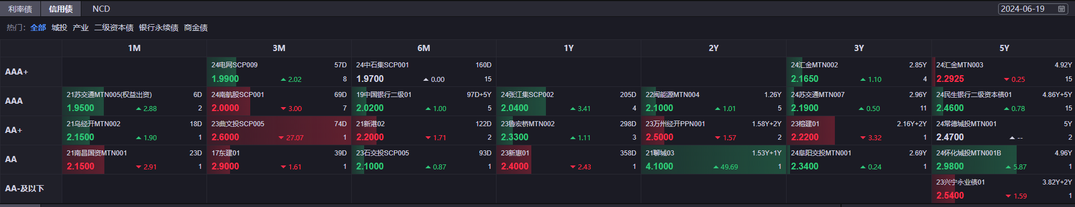The height and width of the screenshot is (207, 1075).
Task: Open bond 24常德城投MTN001
Action: [966, 124]
